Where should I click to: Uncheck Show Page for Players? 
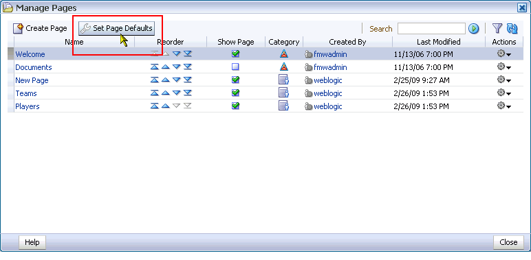pos(235,106)
